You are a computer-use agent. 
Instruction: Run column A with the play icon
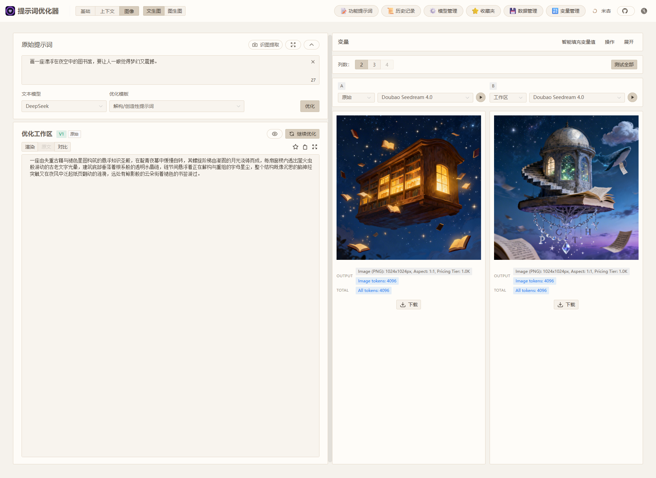click(480, 97)
